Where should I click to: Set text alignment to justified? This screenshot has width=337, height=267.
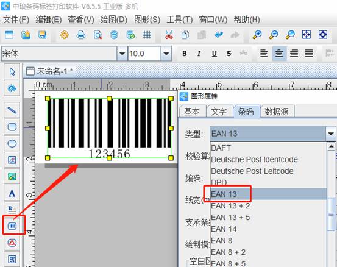(x=309, y=53)
